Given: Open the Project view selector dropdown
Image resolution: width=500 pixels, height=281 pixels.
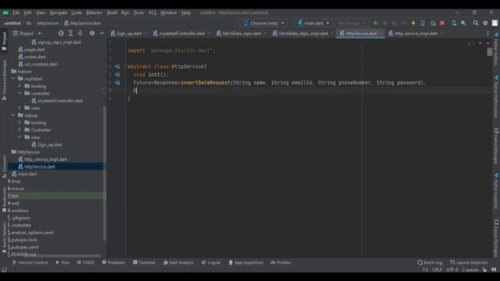Looking at the screenshot, I should [27, 33].
